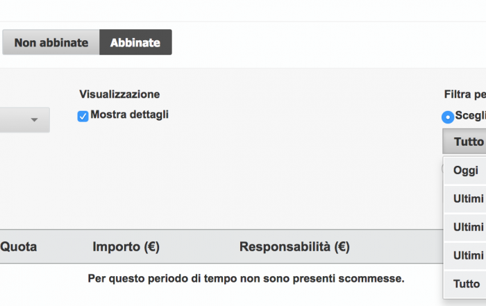Pick the first Ultimi option in list
This screenshot has width=486, height=306.
(x=467, y=198)
